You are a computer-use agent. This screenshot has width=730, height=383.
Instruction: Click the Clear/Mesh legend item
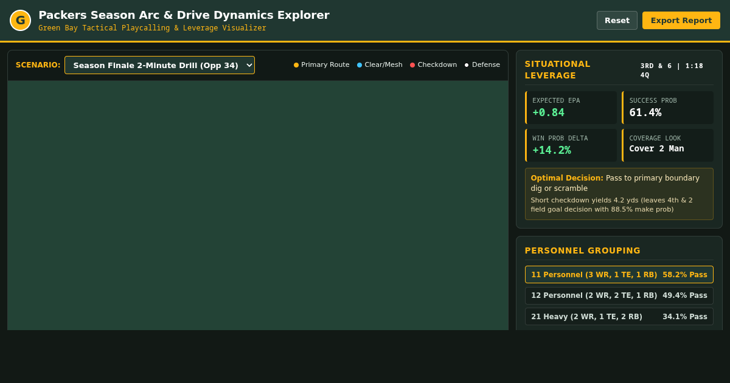(x=380, y=64)
